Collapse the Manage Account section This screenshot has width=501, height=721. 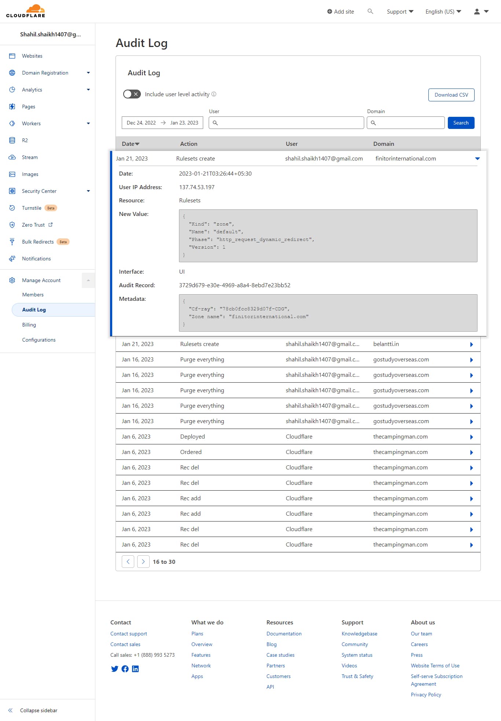point(88,280)
